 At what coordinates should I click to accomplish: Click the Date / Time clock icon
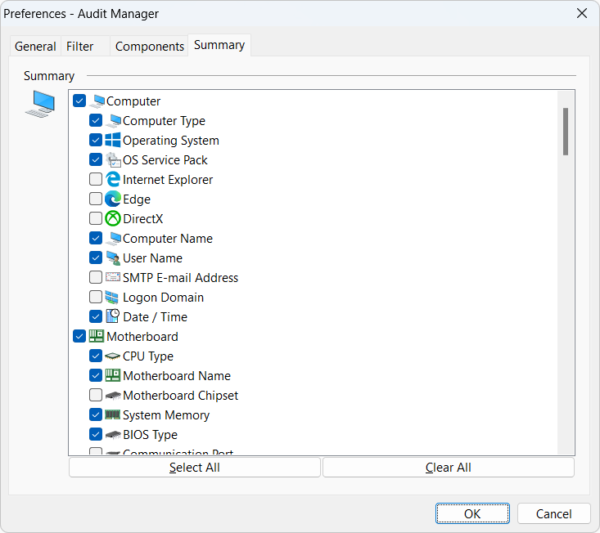[x=113, y=317]
